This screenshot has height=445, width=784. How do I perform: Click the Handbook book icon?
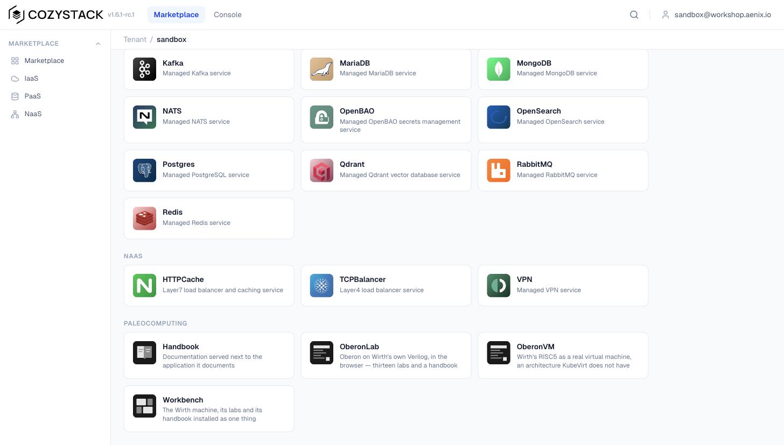point(144,353)
